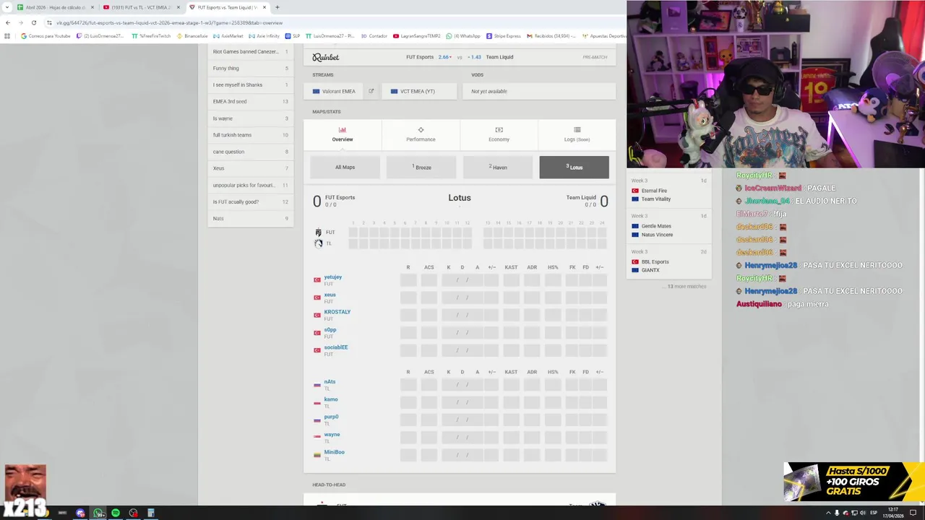925x520 pixels.
Task: Open player KROSTALY's profile
Action: 337,312
